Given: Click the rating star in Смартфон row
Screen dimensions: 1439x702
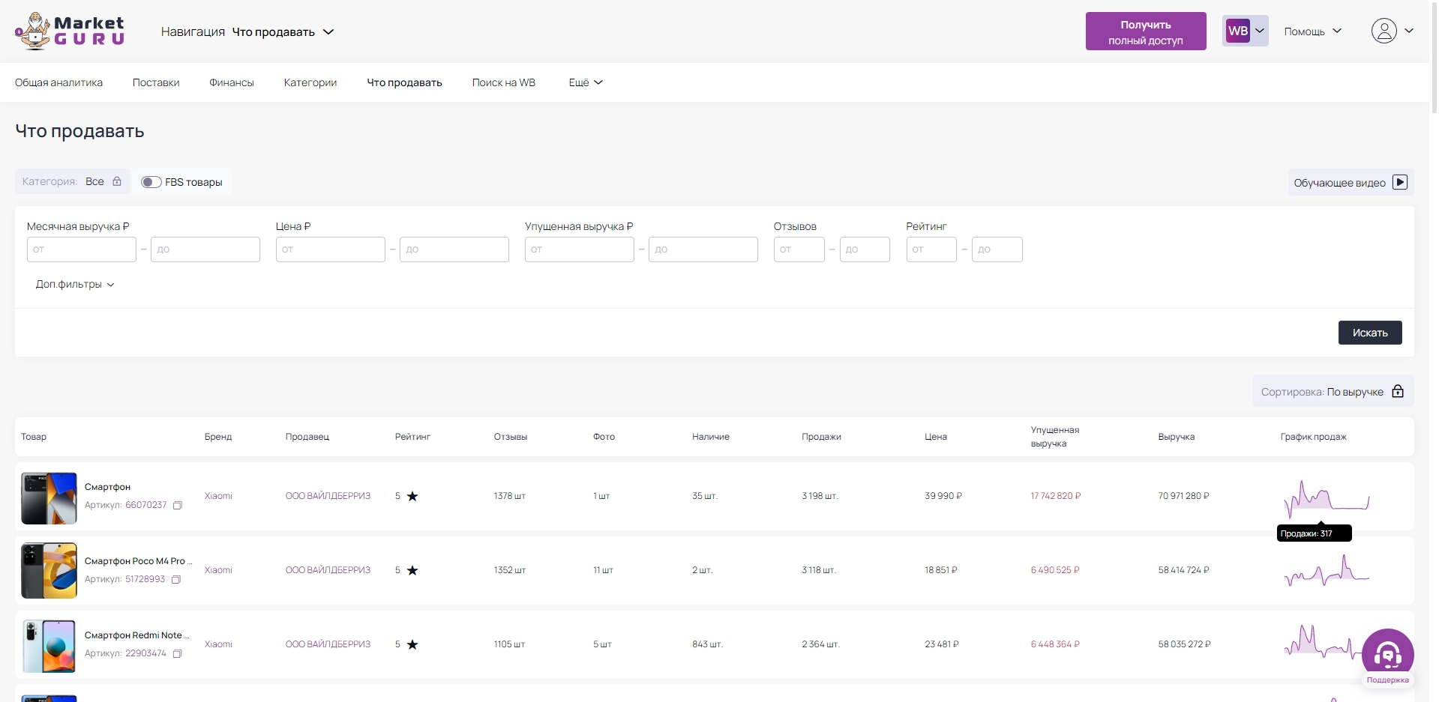Looking at the screenshot, I should click(x=412, y=496).
